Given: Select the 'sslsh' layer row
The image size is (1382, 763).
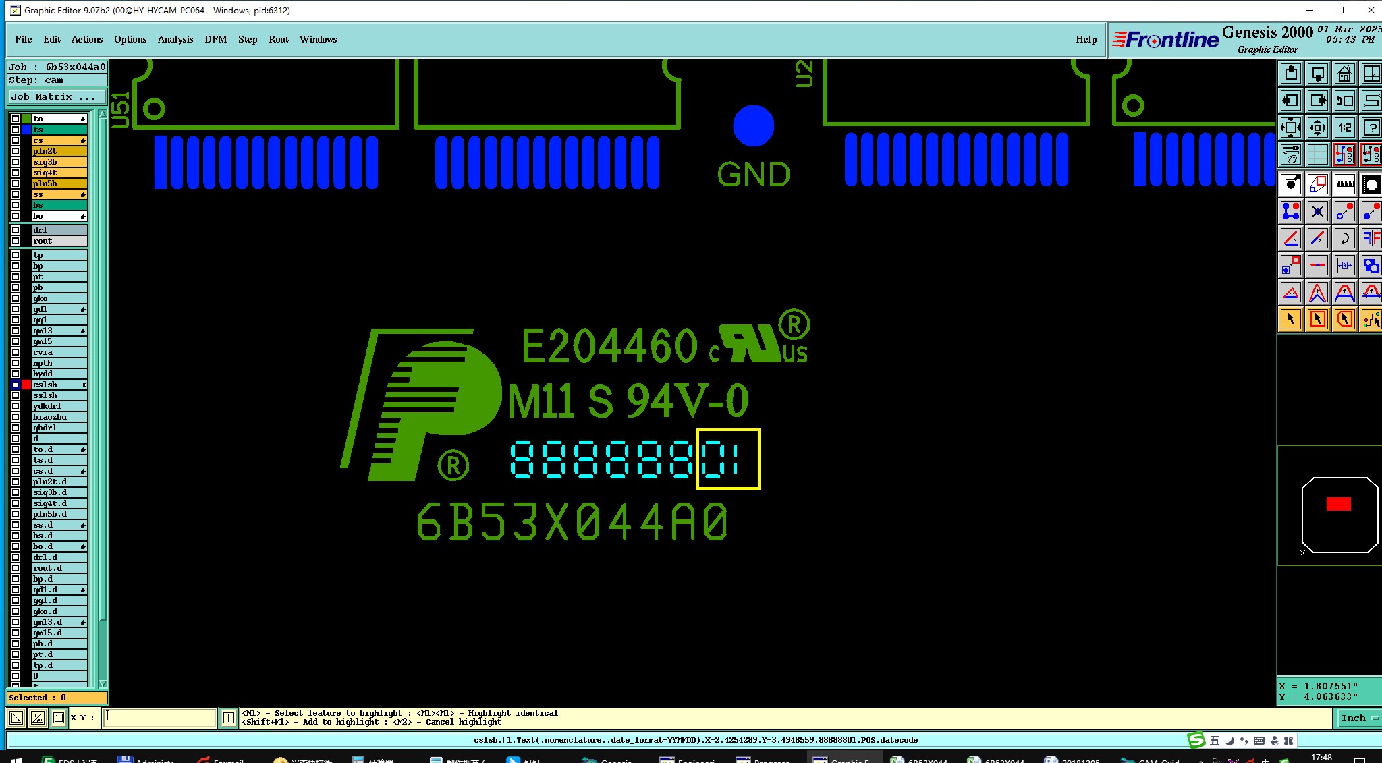Looking at the screenshot, I should tap(59, 395).
